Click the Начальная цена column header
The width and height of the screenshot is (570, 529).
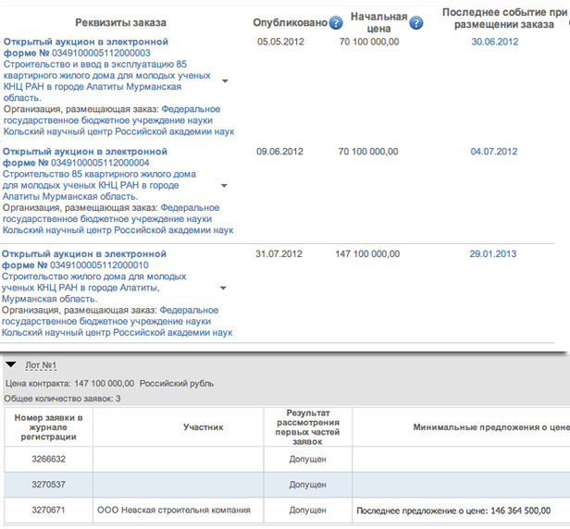pyautogui.click(x=378, y=22)
